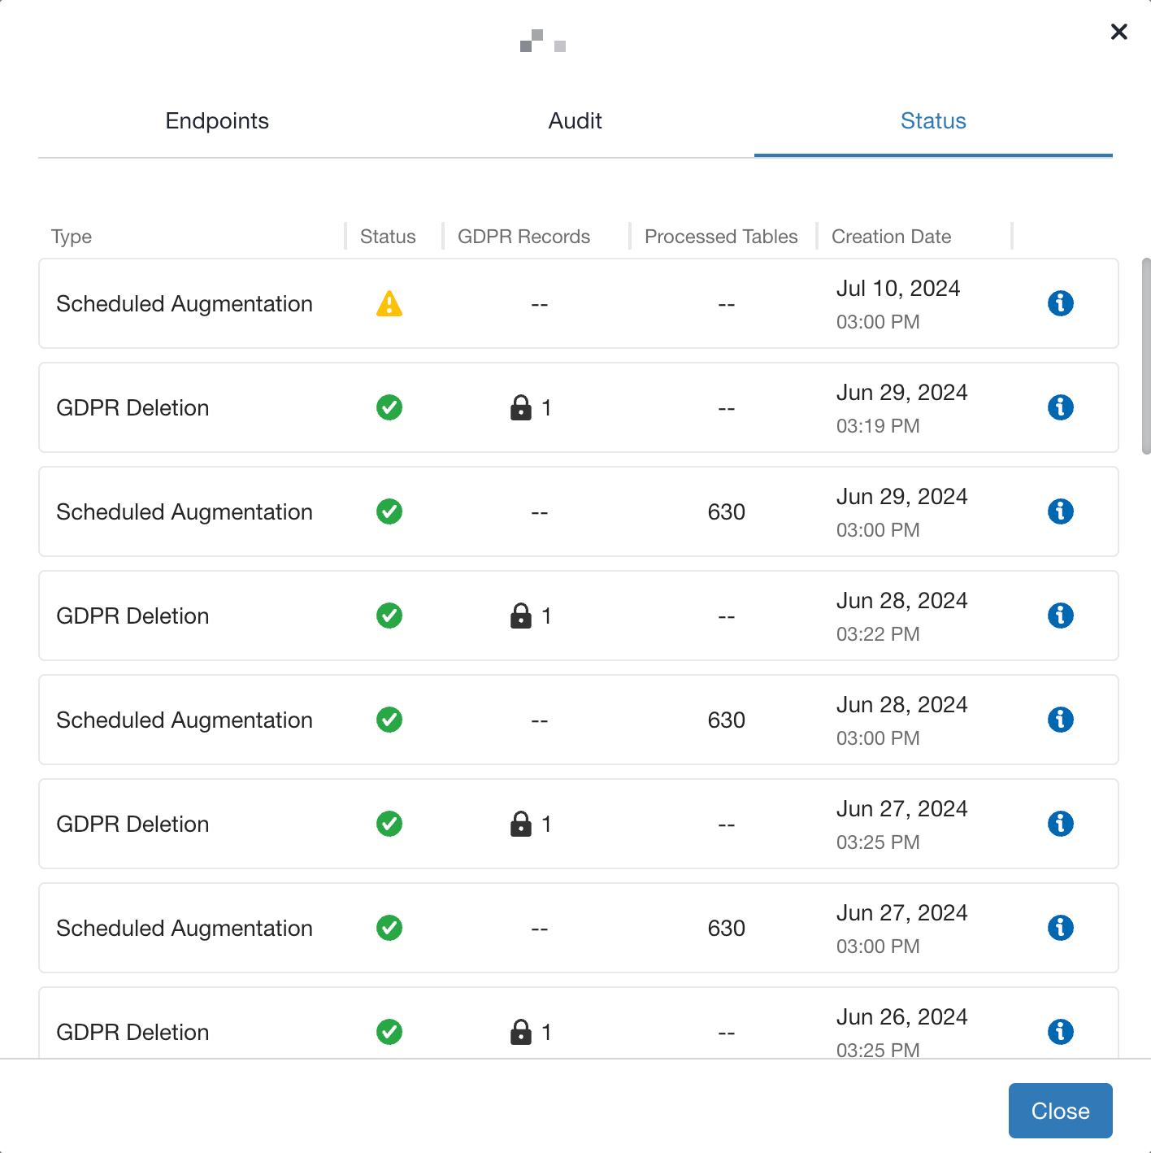The width and height of the screenshot is (1151, 1153).
Task: Click lock icon in Jun 27 GDPR Deletion row
Action: (520, 824)
